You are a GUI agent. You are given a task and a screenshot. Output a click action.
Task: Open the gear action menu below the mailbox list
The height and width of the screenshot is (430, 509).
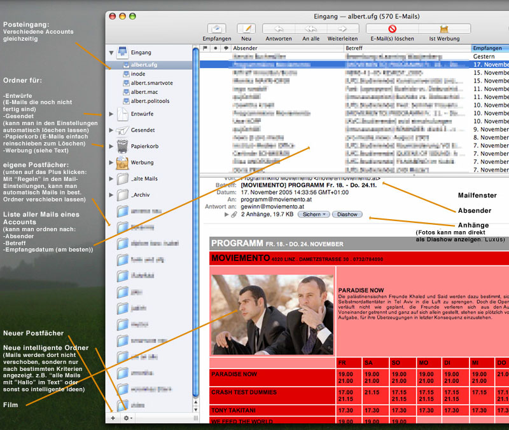point(128,418)
